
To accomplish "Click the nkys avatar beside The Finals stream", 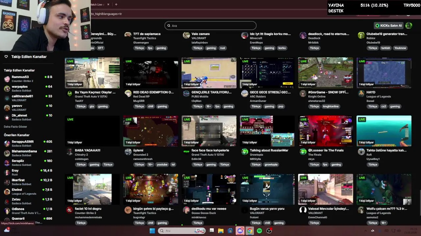I will (303, 151).
